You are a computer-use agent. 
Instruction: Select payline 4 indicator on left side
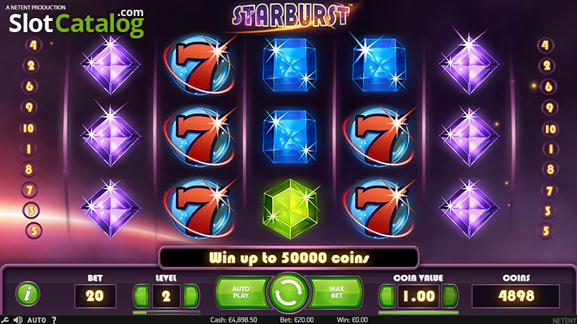tap(34, 45)
